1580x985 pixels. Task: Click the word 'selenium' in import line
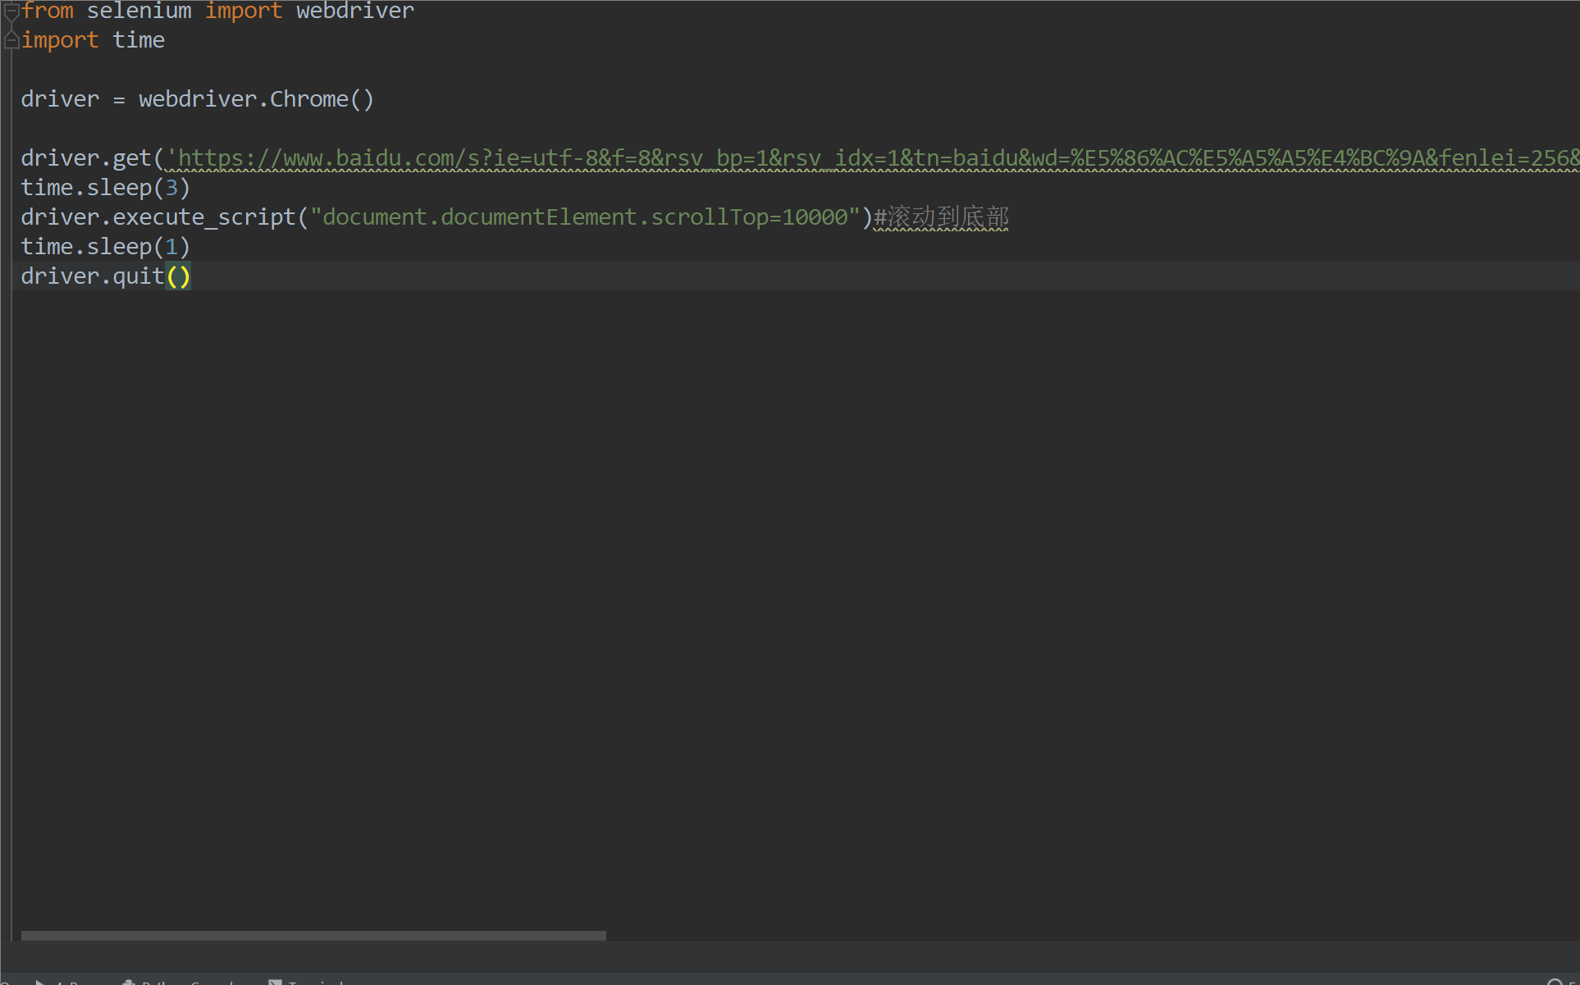pos(139,11)
